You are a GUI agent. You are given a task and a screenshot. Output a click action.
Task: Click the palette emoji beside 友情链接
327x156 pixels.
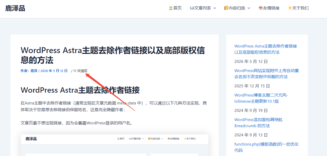260,8
